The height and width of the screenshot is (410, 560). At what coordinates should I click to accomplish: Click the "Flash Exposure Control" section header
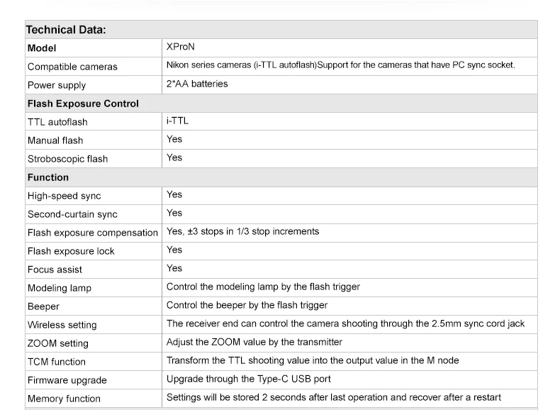coord(83,104)
